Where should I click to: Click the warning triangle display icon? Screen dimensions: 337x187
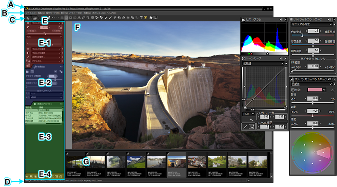tap(79, 18)
